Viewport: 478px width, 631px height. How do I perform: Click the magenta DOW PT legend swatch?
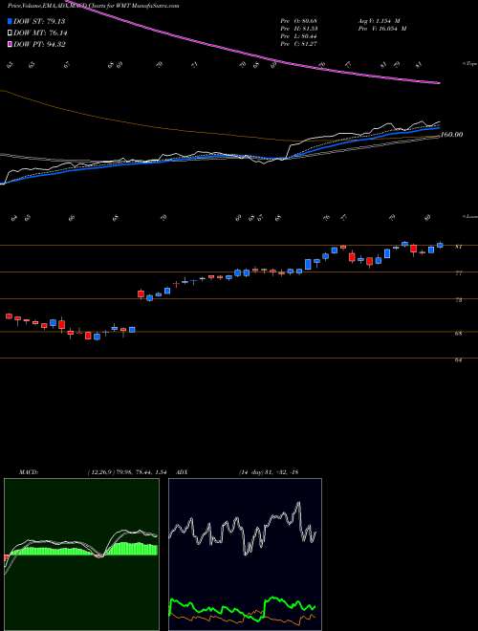pos(10,44)
